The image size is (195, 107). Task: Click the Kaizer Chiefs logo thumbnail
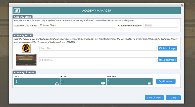(x=26, y=48)
